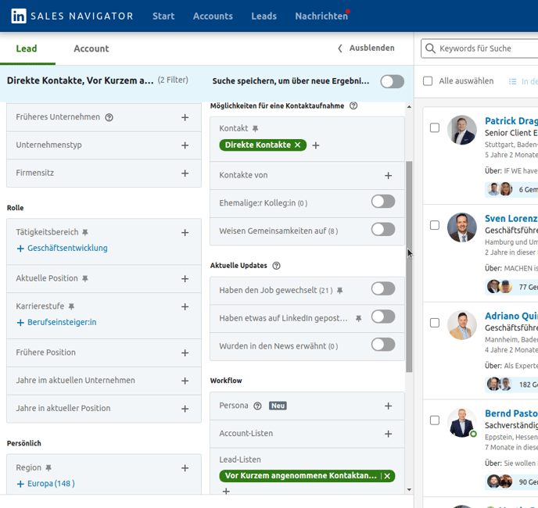Click pin icon next to Region
Viewport: 538px width, 508px height.
48,468
